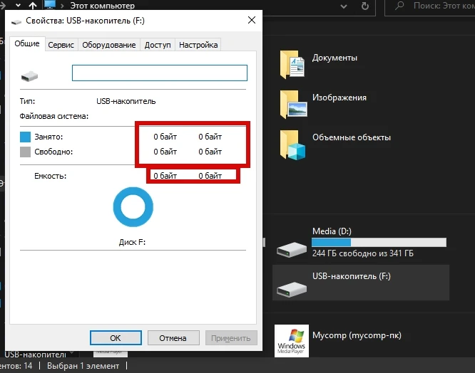This screenshot has height=373, width=475.
Task: Expand the address bar history dropdown
Action: tap(344, 6)
